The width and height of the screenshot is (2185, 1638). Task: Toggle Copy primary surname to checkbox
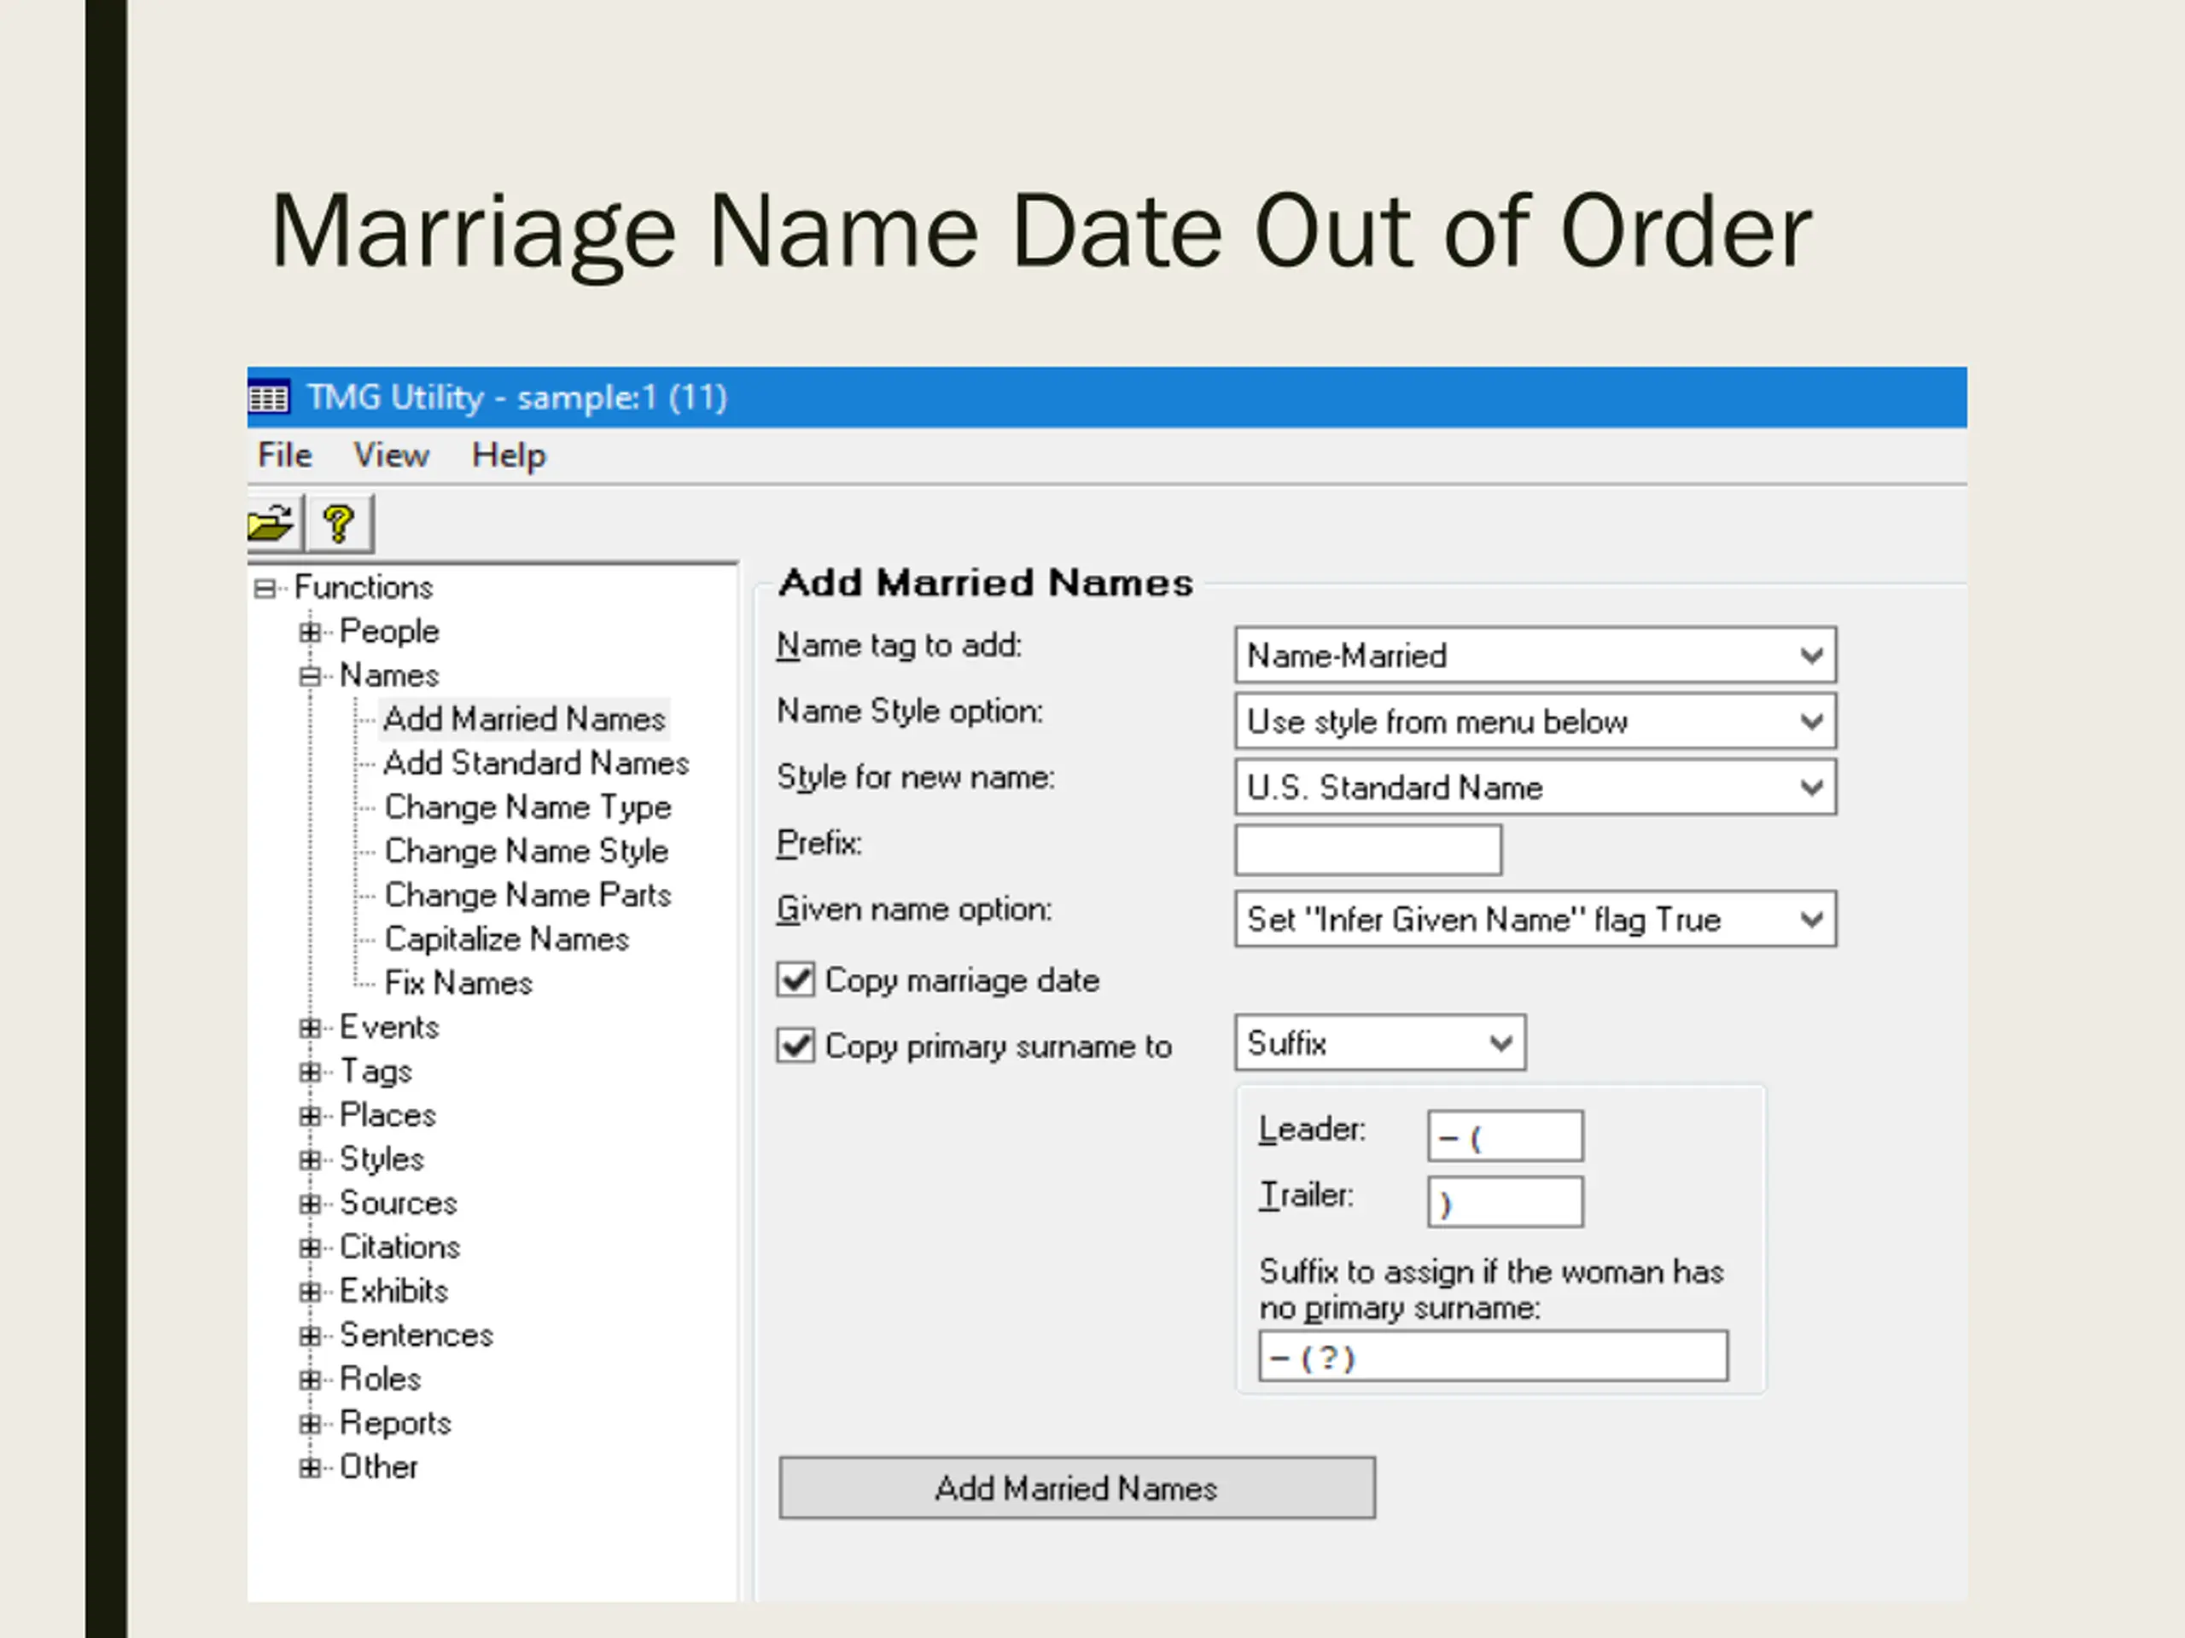tap(795, 1046)
